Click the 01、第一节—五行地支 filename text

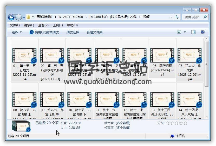pyautogui.click(x=24, y=72)
